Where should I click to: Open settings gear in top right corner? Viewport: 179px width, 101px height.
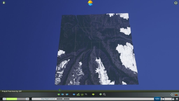tap(176, 3)
